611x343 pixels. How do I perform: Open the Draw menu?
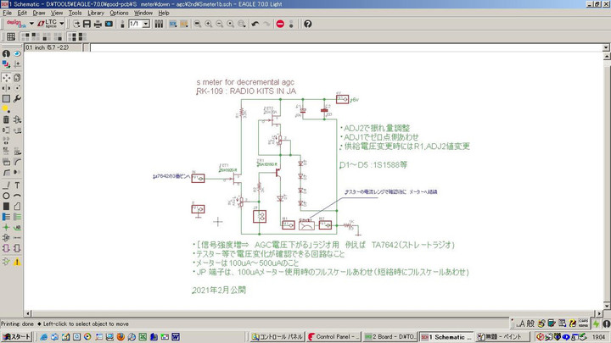(39, 13)
